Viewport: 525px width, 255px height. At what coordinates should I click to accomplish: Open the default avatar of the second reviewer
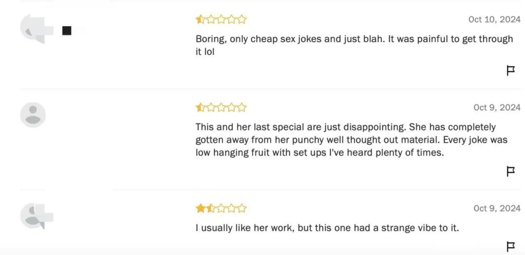tap(33, 115)
